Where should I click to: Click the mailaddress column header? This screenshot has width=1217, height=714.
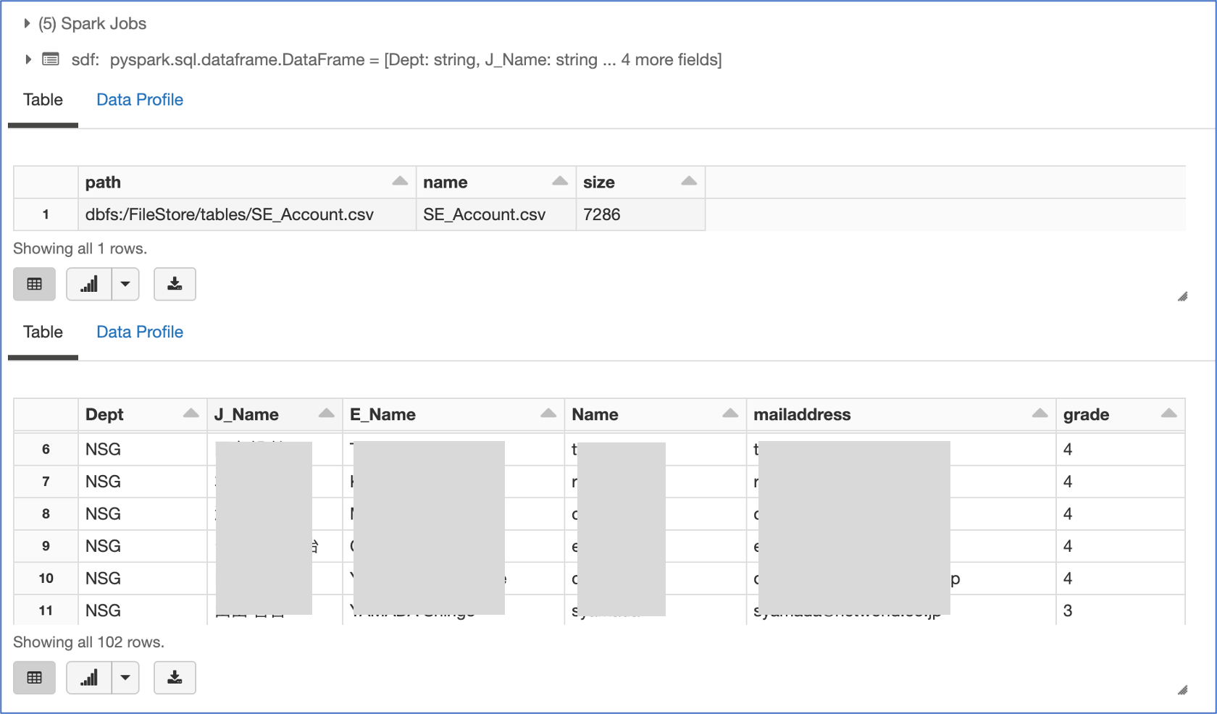[901, 415]
